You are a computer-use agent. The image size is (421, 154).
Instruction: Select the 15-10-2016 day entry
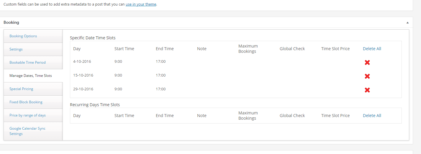83,75
